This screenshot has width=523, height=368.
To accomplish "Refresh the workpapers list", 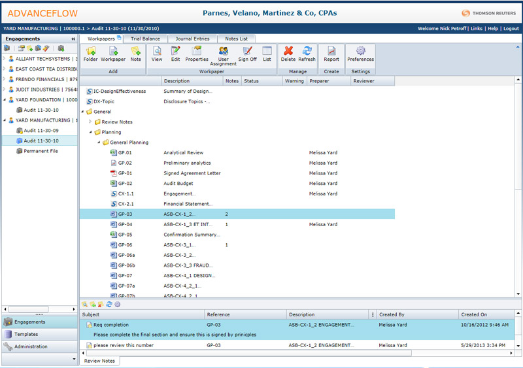I will point(307,54).
